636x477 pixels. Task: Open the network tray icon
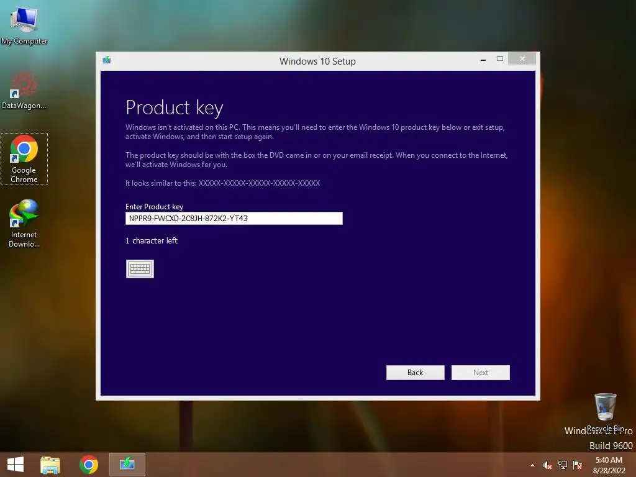563,465
